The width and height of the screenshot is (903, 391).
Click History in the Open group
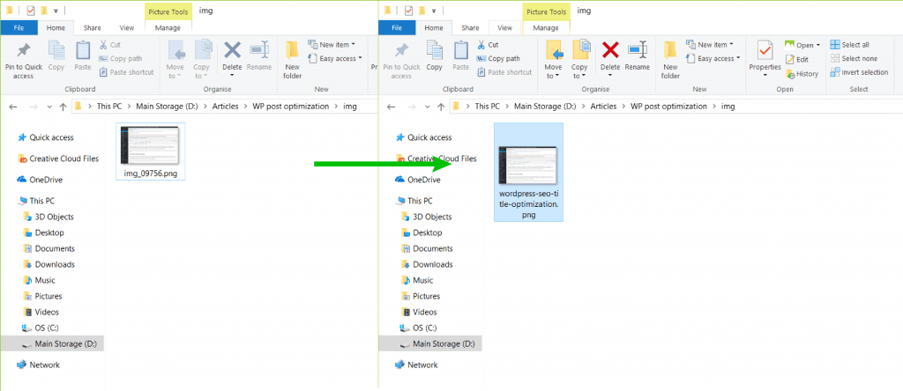coord(802,74)
